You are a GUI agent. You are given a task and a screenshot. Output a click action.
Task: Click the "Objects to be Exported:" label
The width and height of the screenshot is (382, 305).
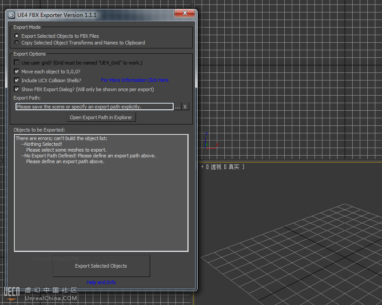tap(39, 130)
